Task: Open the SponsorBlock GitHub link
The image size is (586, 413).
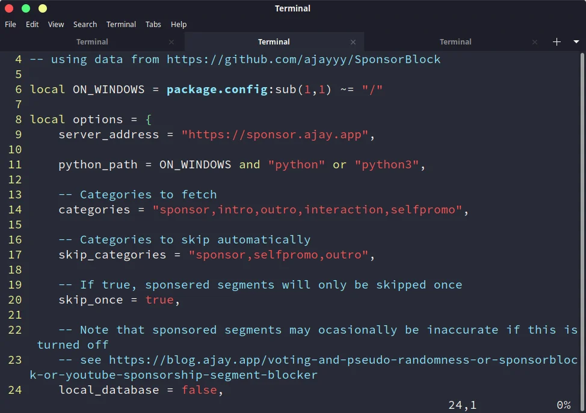Action: pyautogui.click(x=301, y=59)
